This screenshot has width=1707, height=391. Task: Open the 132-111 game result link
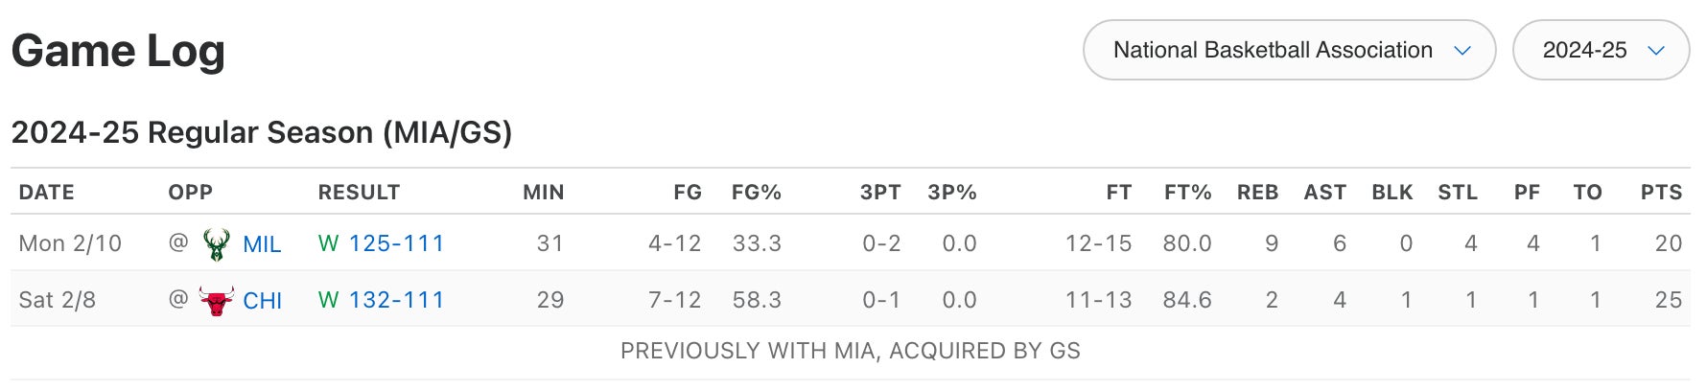396,300
